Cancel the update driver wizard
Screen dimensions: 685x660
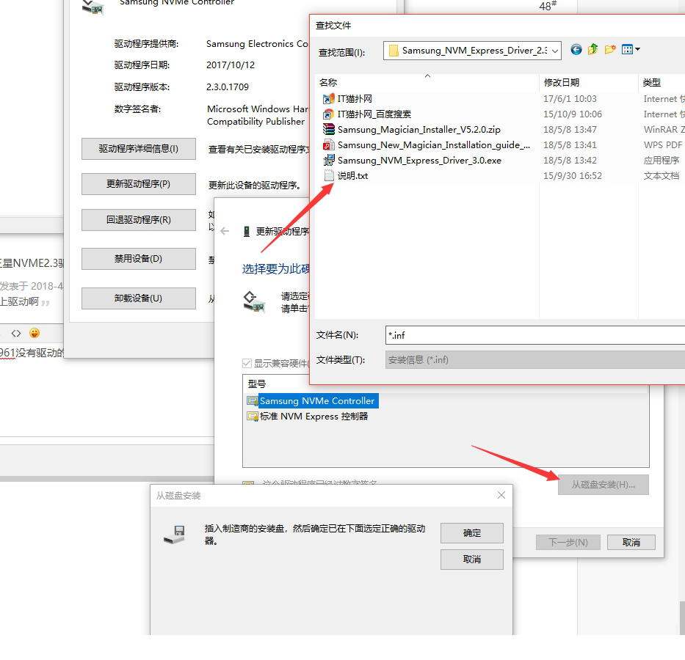631,542
